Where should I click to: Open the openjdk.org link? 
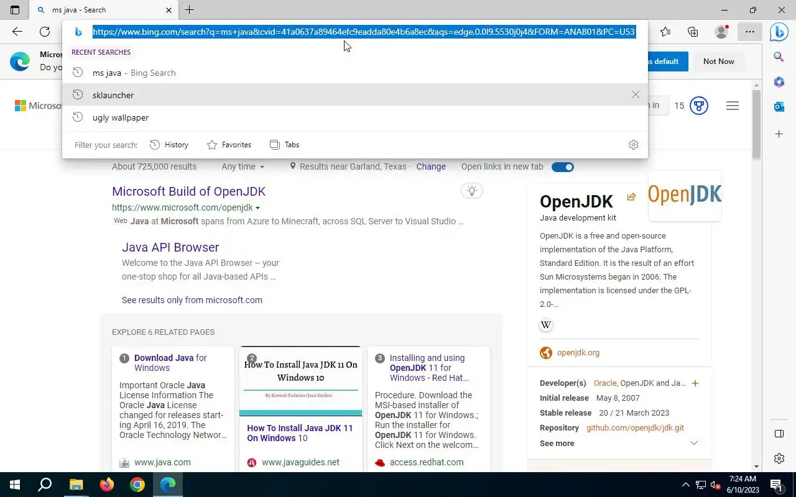click(578, 353)
